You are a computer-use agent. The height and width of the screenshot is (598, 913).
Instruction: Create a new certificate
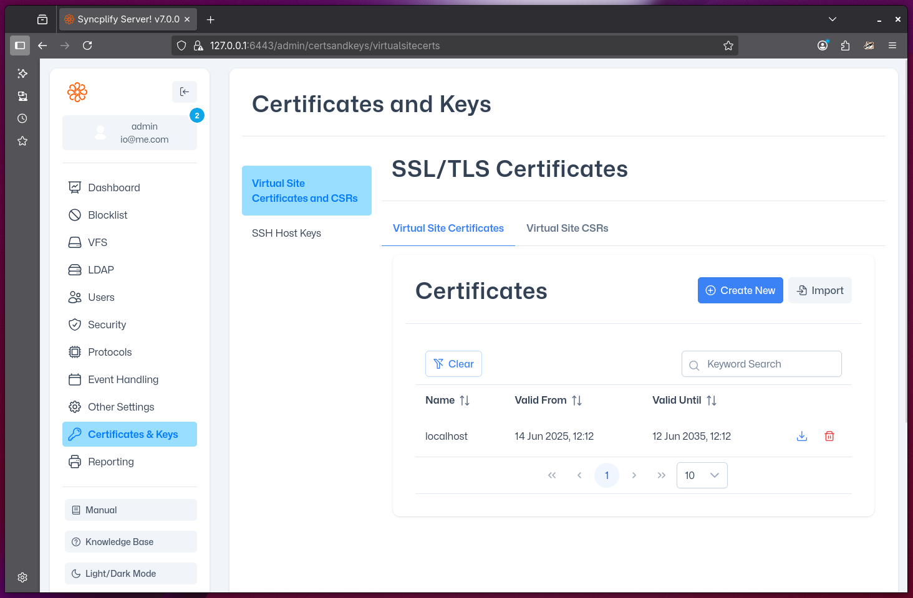tap(740, 290)
